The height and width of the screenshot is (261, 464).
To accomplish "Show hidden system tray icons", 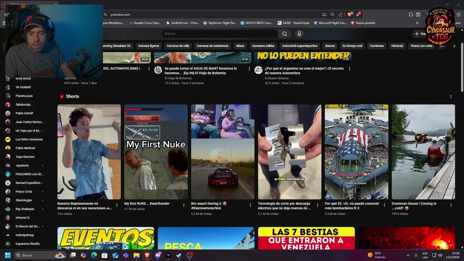I will pyautogui.click(x=408, y=255).
